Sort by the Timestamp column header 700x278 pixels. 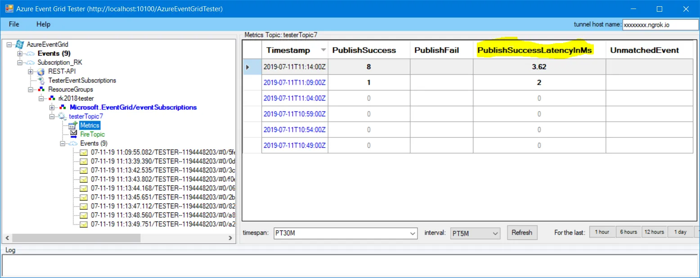295,50
